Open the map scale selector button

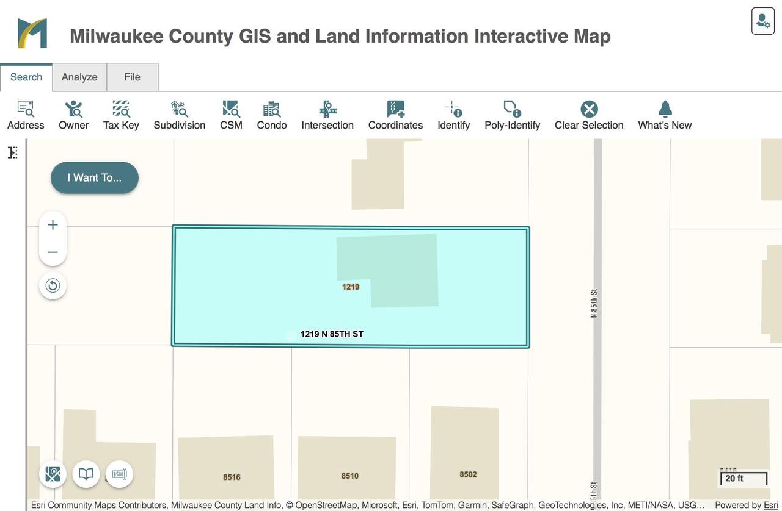(x=119, y=474)
